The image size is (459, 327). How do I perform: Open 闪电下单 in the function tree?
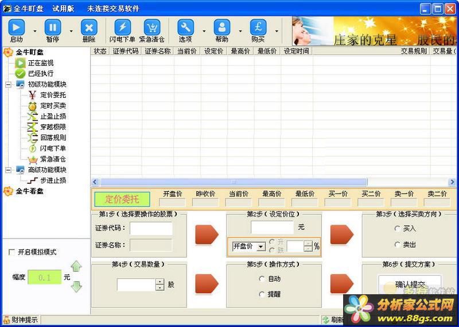pos(53,148)
